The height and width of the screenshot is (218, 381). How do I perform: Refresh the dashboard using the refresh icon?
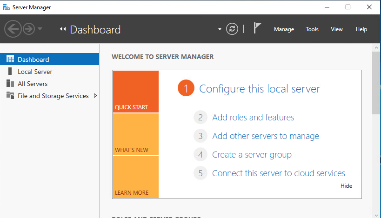[x=232, y=29]
